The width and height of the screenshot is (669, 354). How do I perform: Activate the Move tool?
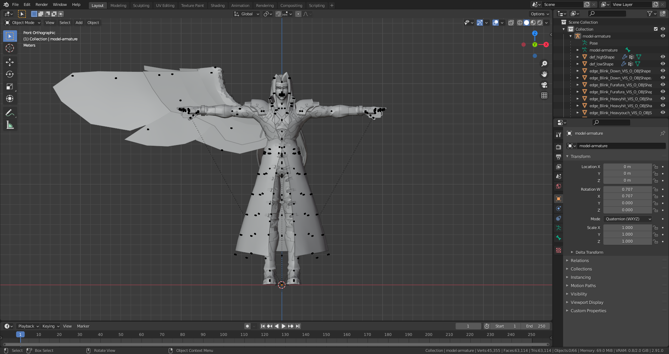point(10,62)
